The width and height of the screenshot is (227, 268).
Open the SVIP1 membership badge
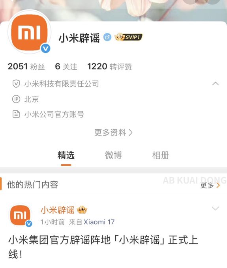coord(128,37)
